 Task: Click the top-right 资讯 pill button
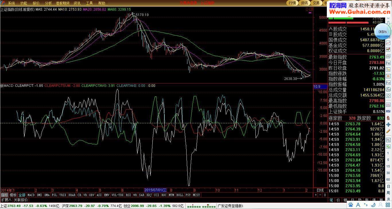304,3
